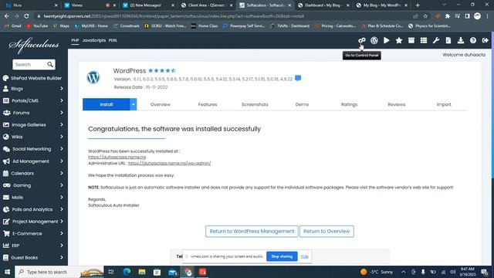The image size is (494, 278).
Task: Open SitePad Website Builder
Action: tap(32, 78)
